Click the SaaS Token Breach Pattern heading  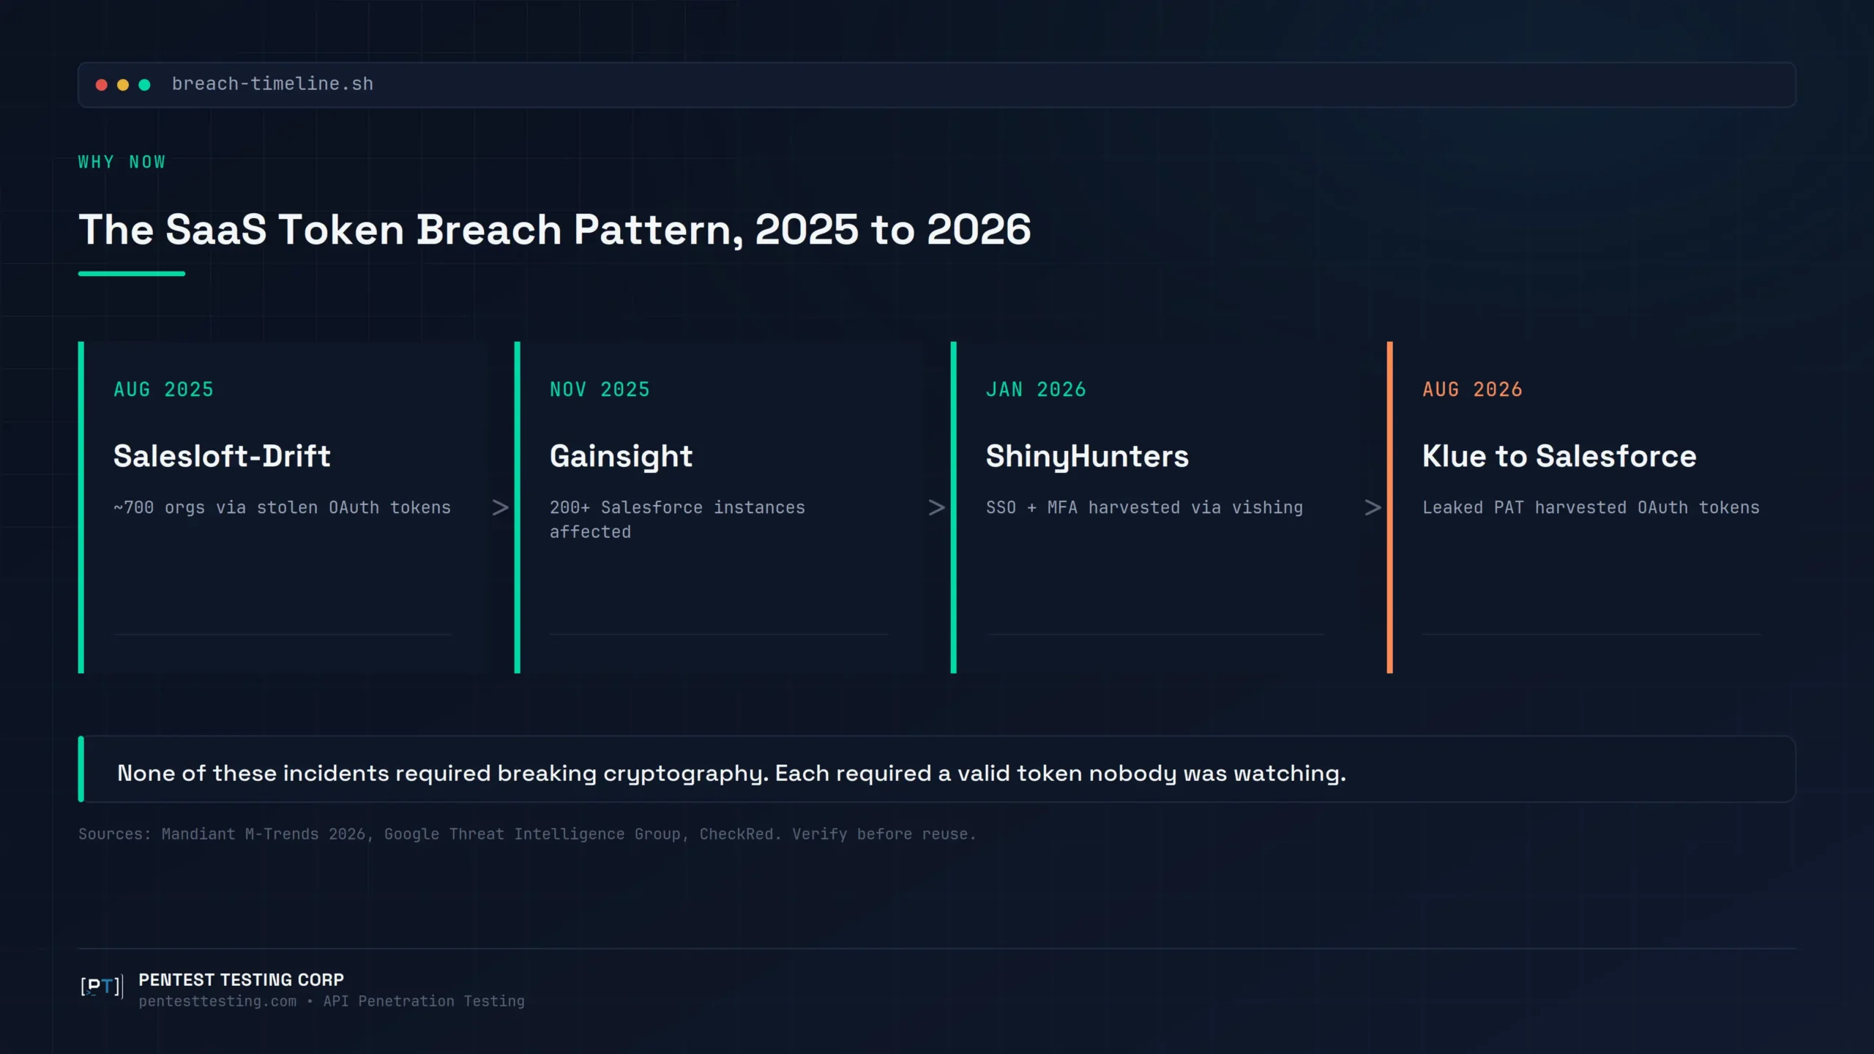click(x=555, y=230)
